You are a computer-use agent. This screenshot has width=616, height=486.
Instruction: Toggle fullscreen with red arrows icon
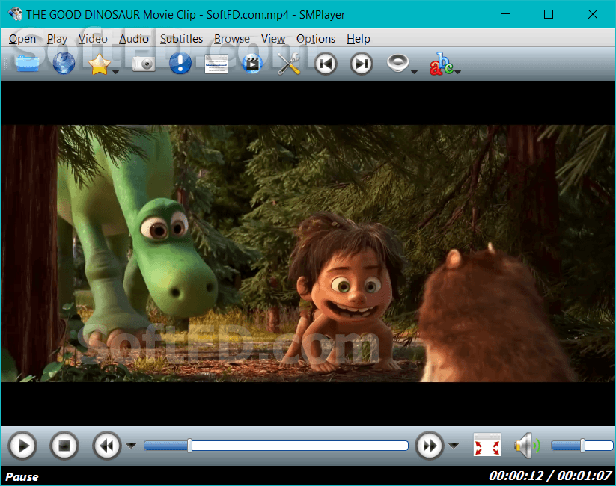[x=487, y=445]
